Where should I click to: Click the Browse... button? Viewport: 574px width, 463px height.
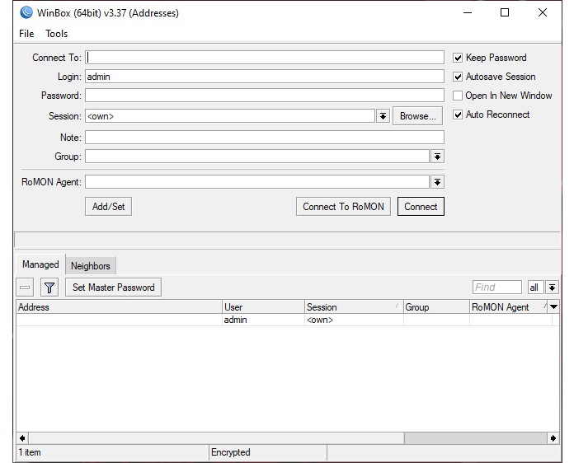coord(417,116)
